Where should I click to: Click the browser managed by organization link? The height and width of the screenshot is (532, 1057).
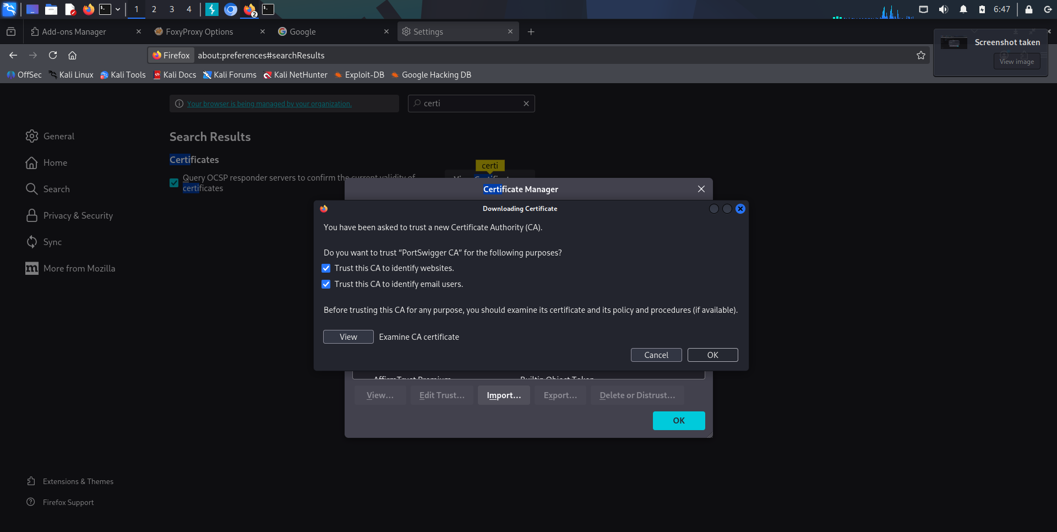pos(269,104)
